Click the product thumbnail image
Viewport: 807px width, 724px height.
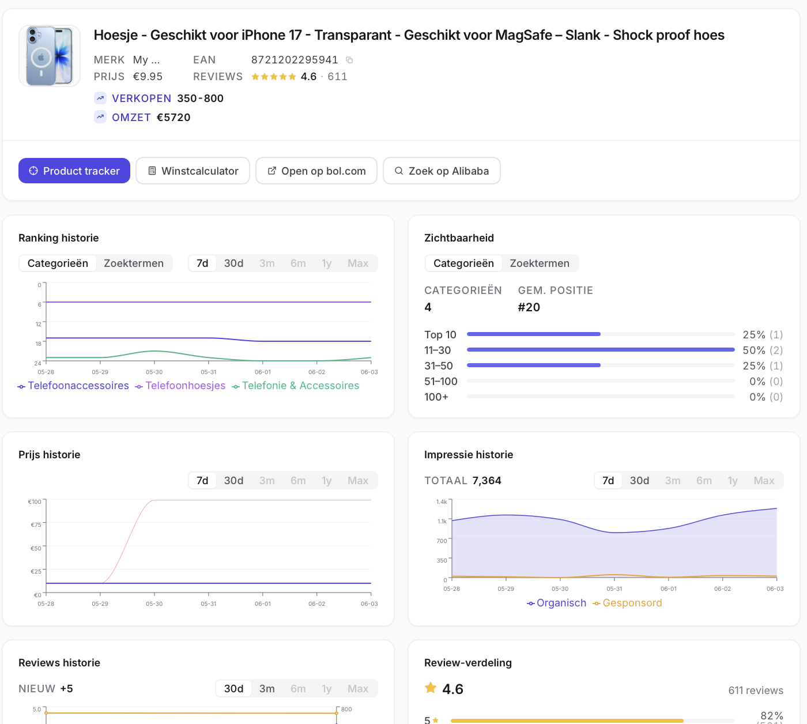(50, 56)
